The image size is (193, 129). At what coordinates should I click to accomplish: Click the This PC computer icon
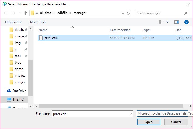tap(9, 100)
